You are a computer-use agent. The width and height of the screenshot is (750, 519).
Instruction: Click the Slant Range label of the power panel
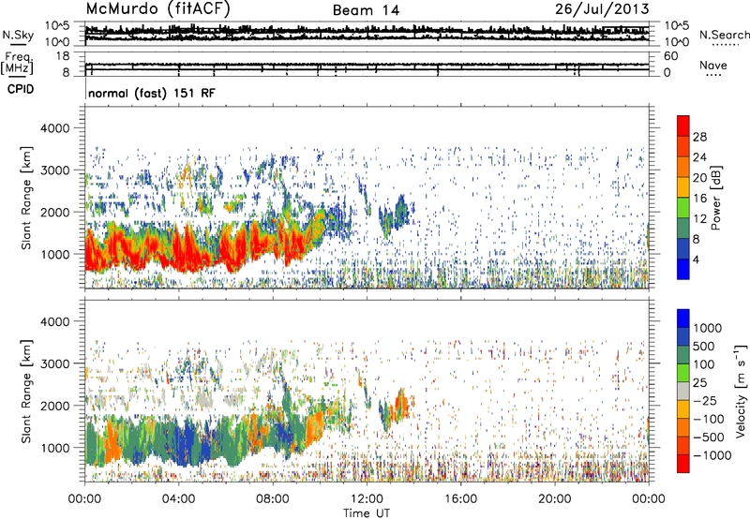coord(26,198)
